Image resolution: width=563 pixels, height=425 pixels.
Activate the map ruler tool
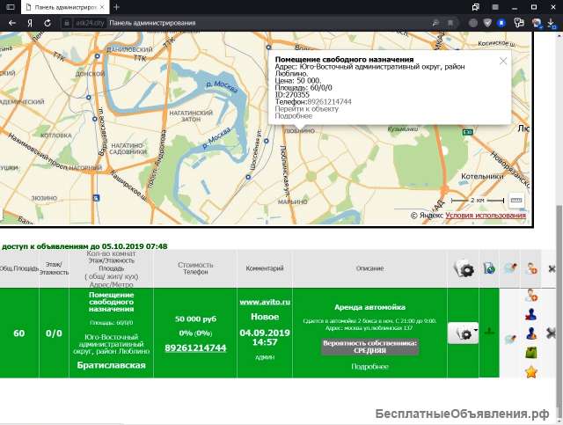coord(516,200)
